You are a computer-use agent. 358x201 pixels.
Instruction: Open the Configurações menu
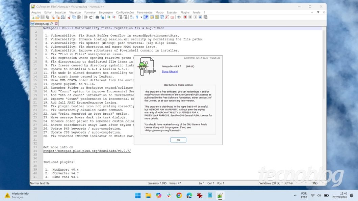click(x=125, y=12)
